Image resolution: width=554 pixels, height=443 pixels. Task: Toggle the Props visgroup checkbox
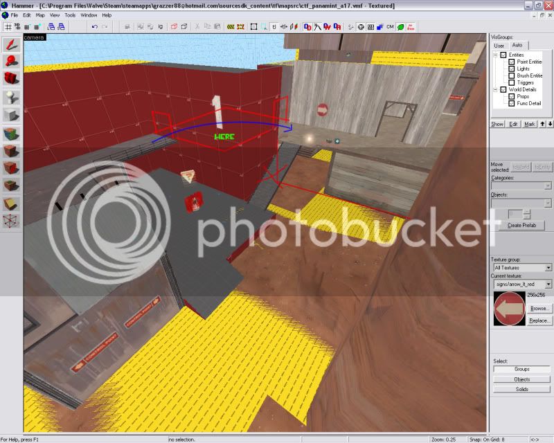[x=511, y=96]
